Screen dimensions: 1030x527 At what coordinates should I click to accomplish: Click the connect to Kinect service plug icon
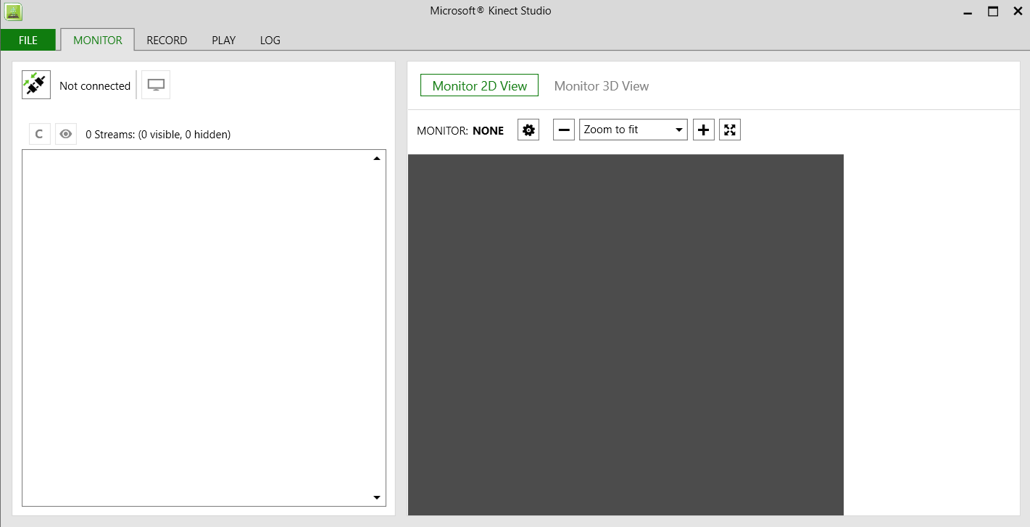coord(36,85)
